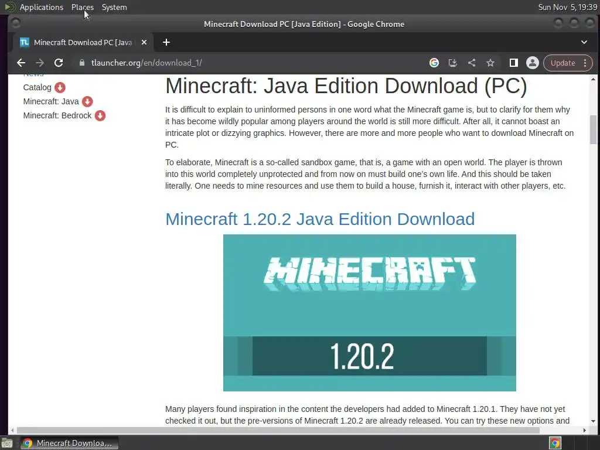Go back with the browser back arrow
The width and height of the screenshot is (600, 450).
pyautogui.click(x=21, y=63)
